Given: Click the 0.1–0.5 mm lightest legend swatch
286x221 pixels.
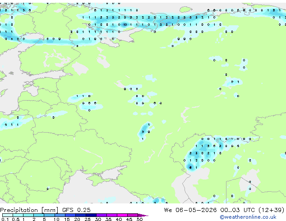Looking at the screenshot, I should 8,215.
